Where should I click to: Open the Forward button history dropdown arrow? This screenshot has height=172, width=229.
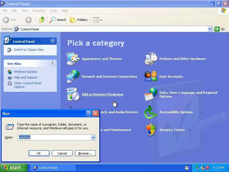click(x=35, y=20)
